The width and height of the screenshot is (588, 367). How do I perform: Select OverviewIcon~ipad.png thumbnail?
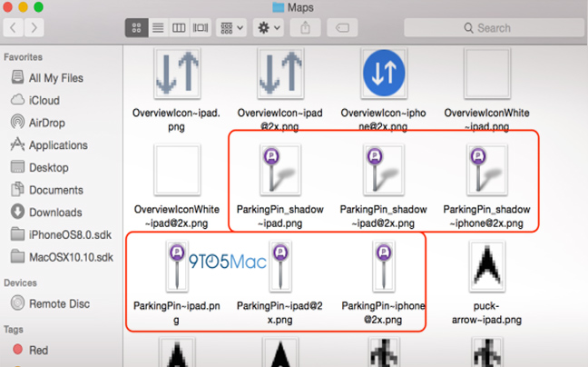[177, 74]
